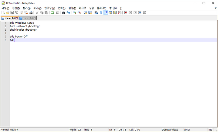218x132 pixels.
Task: Open the 보기(V) menu
Action: [x=38, y=8]
